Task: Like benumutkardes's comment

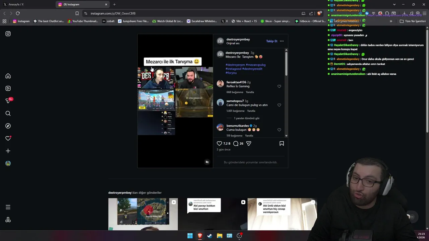Action: [279, 130]
